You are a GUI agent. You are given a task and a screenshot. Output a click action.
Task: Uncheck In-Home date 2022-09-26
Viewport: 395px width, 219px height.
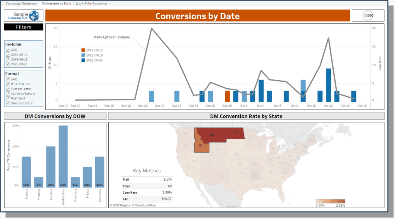pyautogui.click(x=8, y=64)
